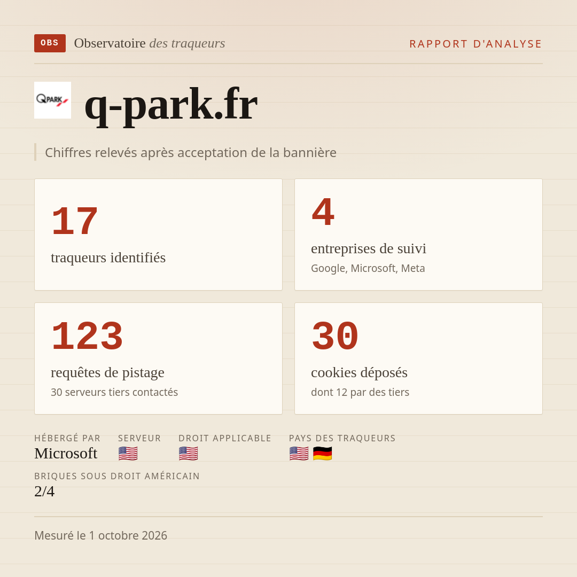Select the number 30 in the cookies card
Image resolution: width=577 pixels, height=577 pixels.
tap(335, 336)
